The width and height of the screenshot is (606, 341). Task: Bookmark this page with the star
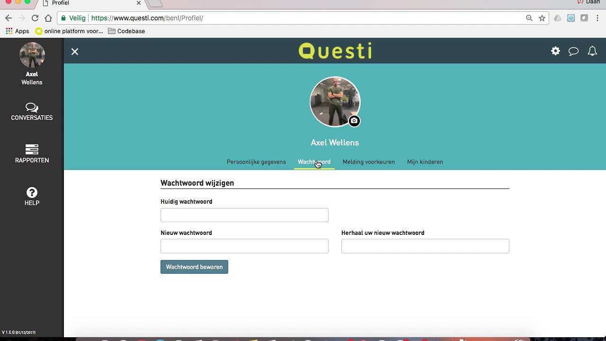(542, 18)
